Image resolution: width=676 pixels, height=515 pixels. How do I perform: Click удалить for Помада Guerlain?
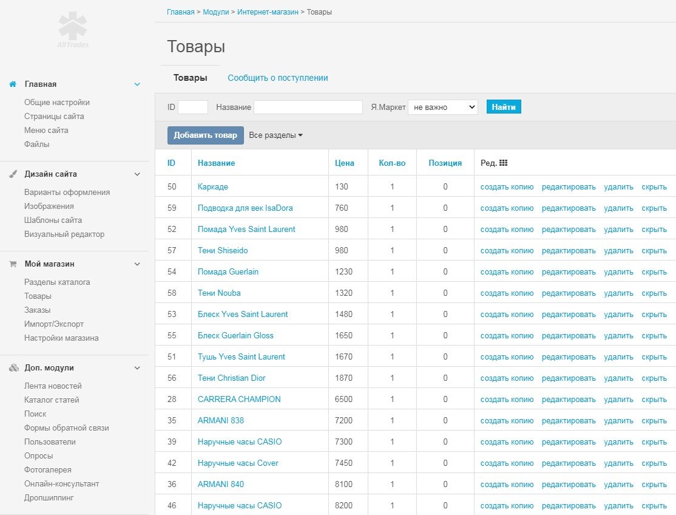pyautogui.click(x=619, y=271)
